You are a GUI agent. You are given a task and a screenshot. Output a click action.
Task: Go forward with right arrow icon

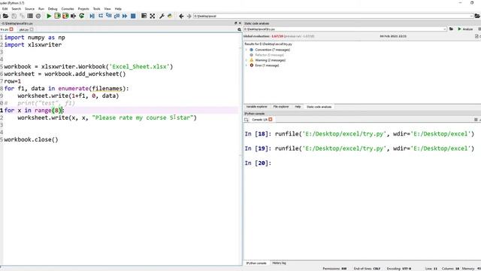click(189, 16)
